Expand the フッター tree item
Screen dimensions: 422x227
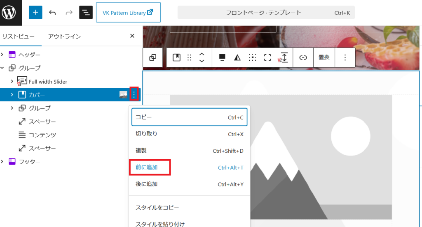pos(3,162)
